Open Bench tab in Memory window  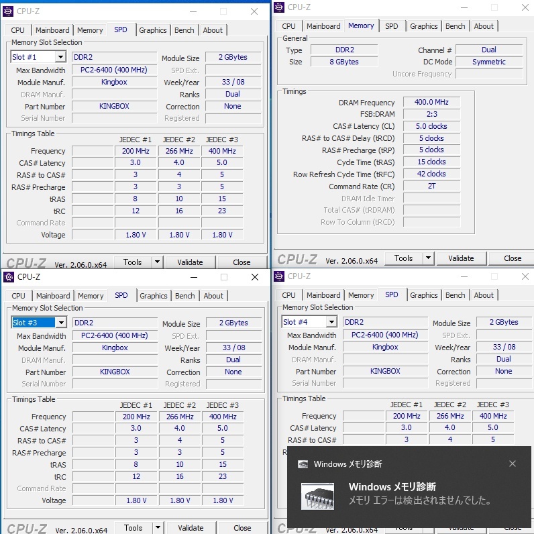click(456, 26)
